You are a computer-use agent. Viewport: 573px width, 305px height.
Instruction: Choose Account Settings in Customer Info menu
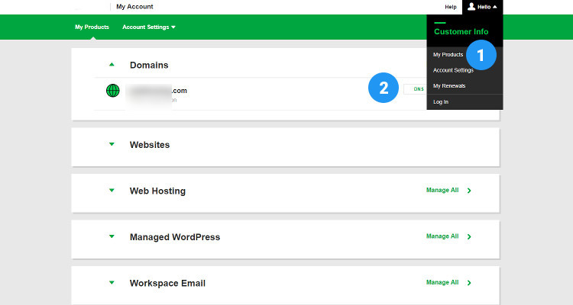453,70
